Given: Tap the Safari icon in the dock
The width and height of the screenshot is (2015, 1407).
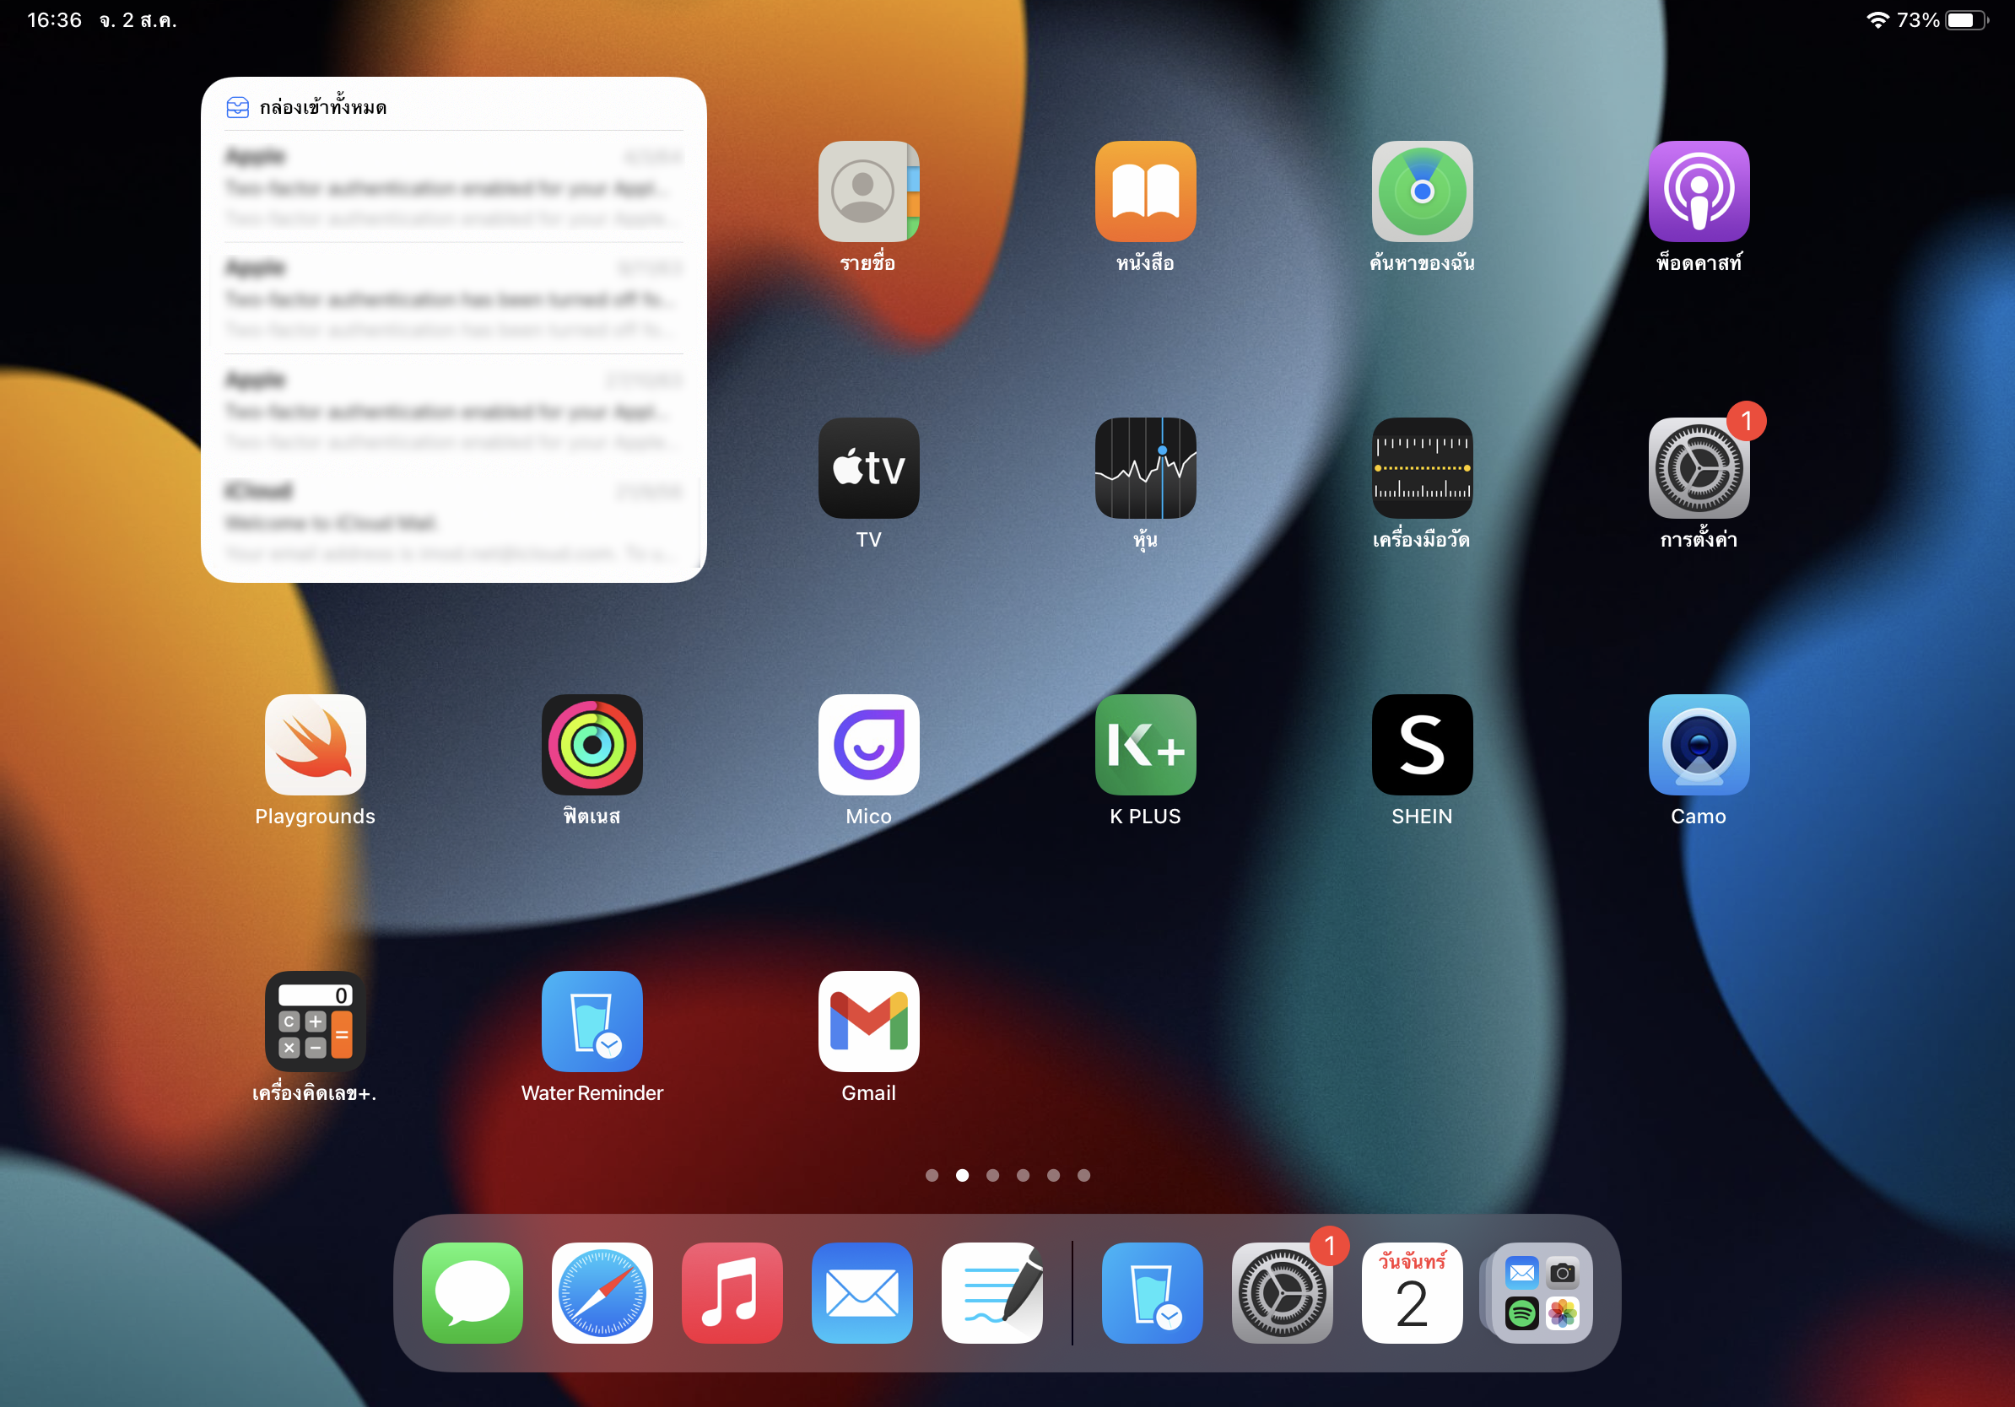Looking at the screenshot, I should [x=602, y=1292].
